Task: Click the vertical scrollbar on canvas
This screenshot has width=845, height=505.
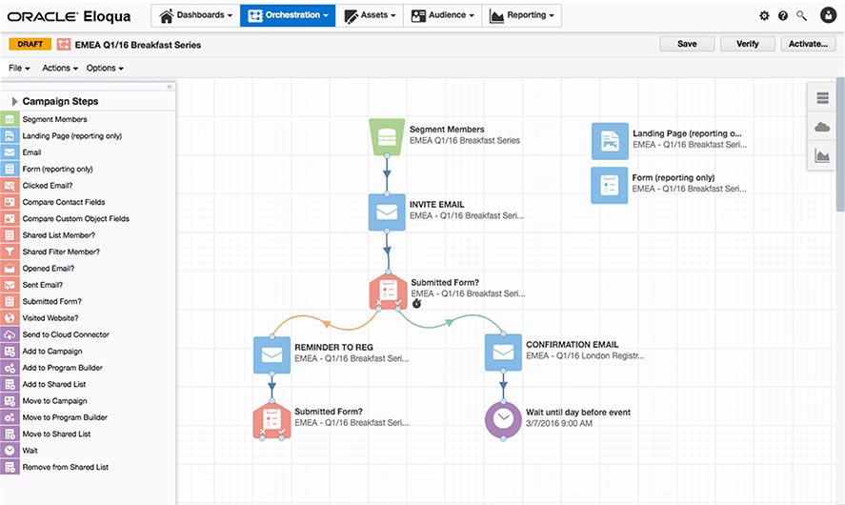Action: coord(840,144)
